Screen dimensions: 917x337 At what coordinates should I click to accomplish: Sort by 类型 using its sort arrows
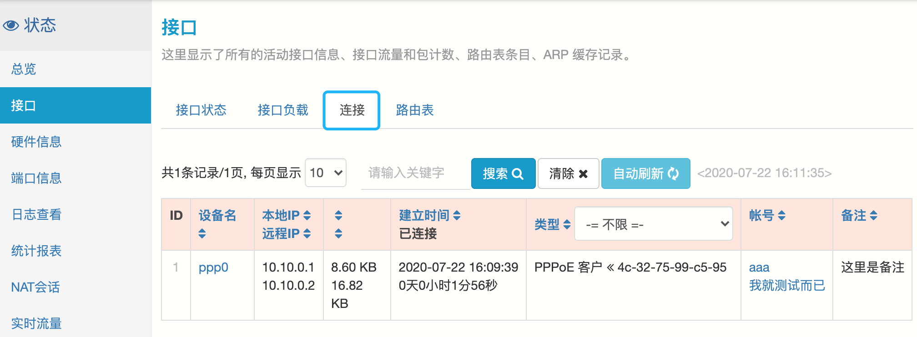click(567, 224)
